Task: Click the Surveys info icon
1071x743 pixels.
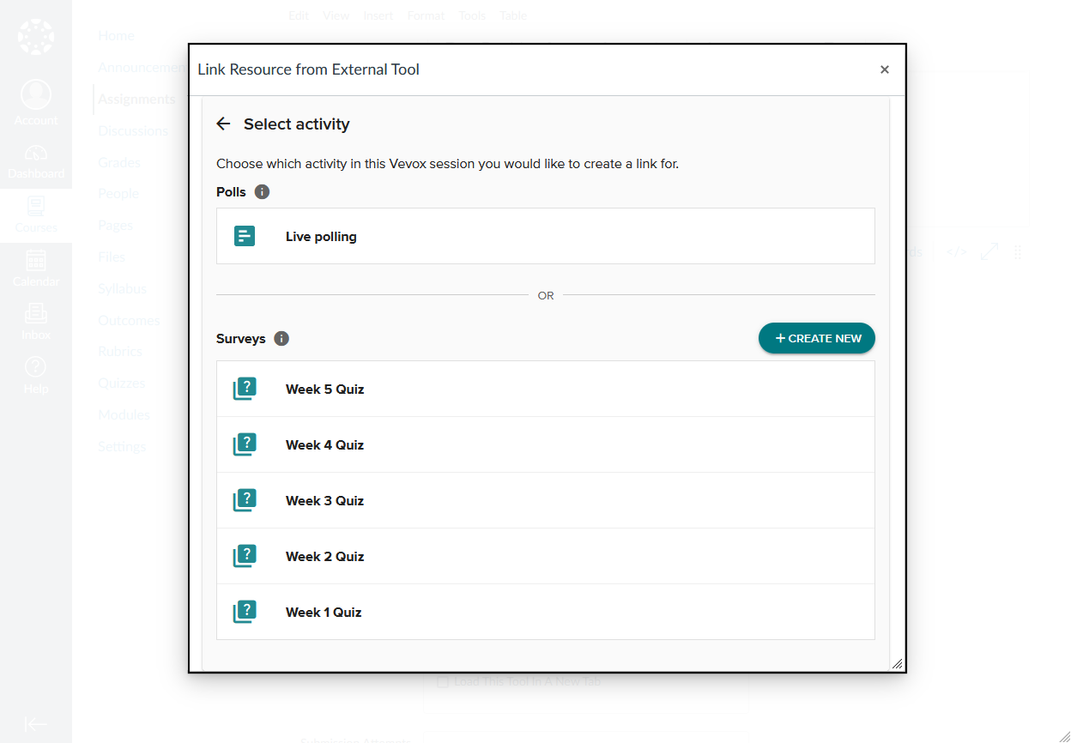Action: [x=281, y=339]
